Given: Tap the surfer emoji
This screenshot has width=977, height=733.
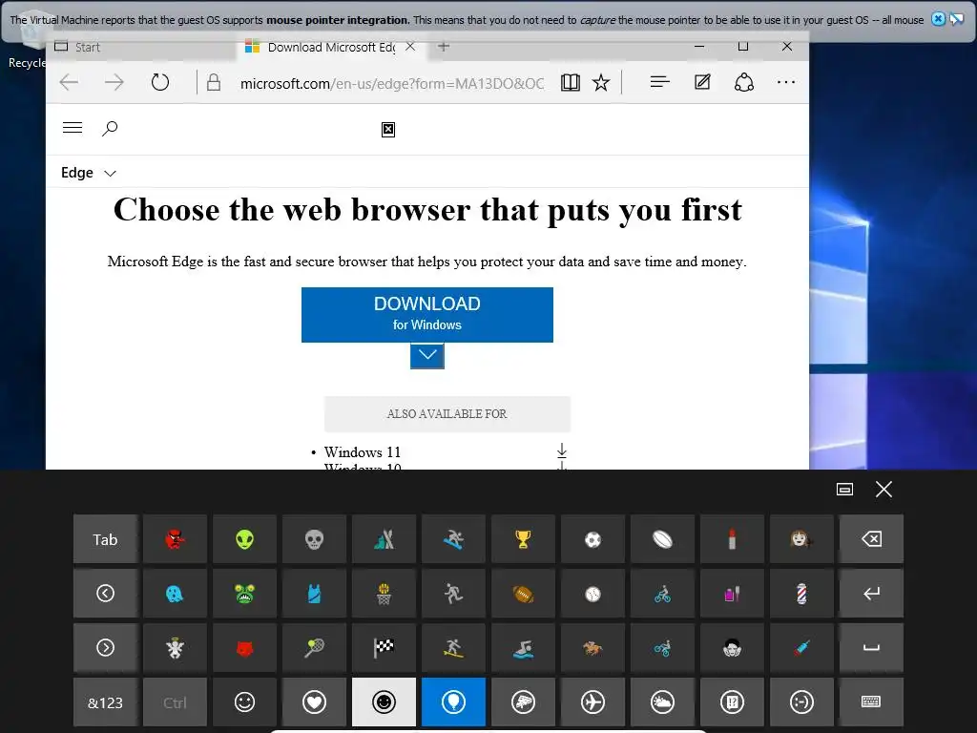Looking at the screenshot, I should [453, 648].
